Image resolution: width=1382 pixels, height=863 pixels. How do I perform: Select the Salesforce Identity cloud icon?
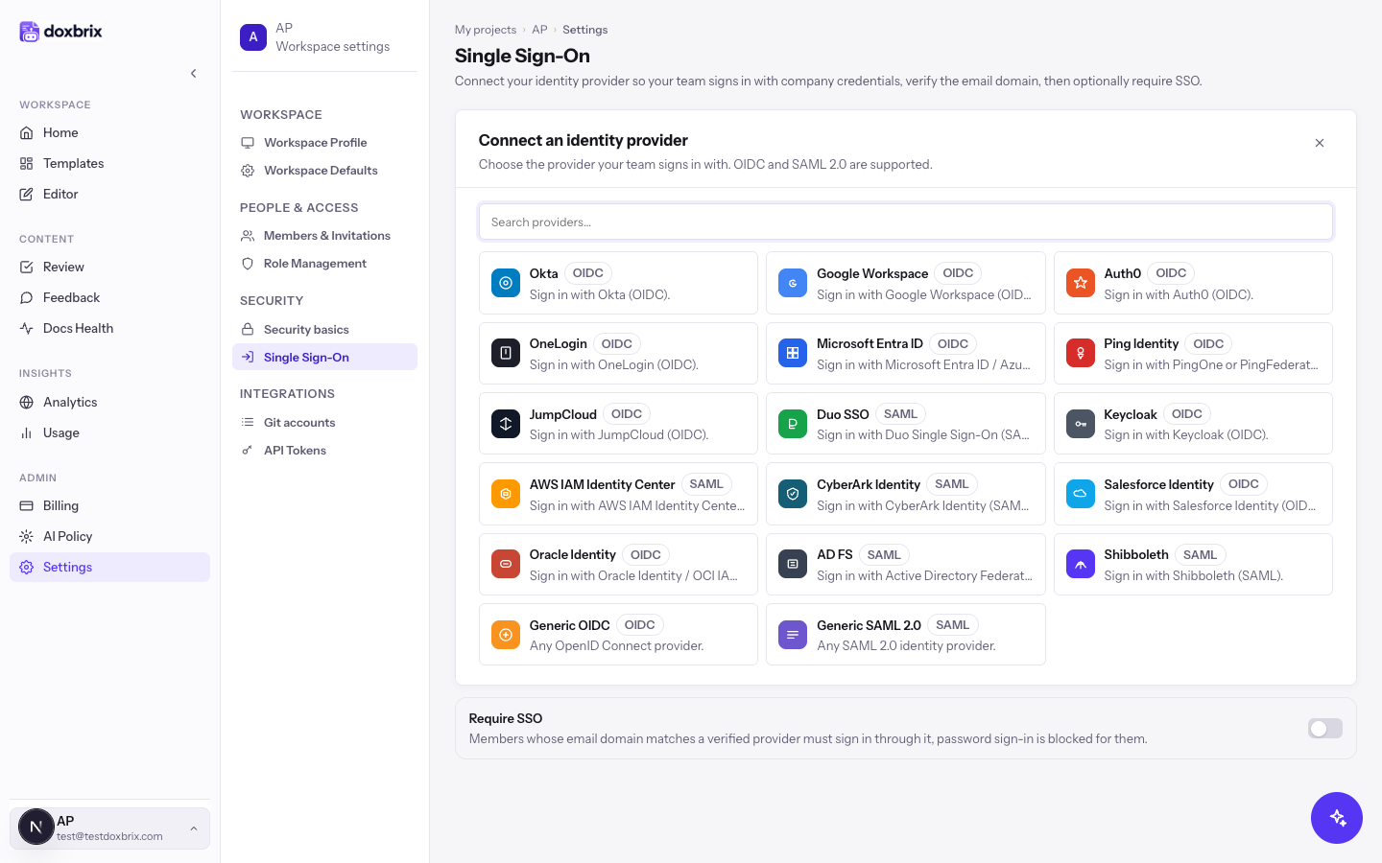tap(1081, 494)
